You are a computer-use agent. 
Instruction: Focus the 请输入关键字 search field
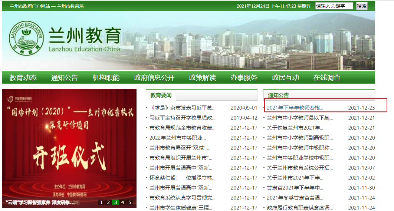(x=334, y=6)
